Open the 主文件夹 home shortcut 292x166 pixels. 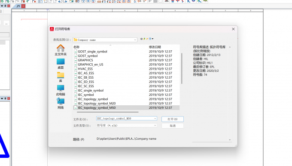61,50
